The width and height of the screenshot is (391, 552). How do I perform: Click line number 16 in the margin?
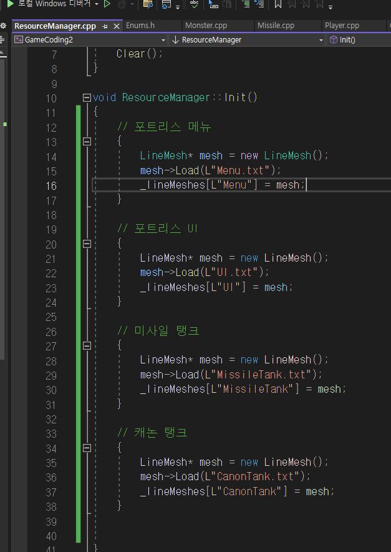(x=51, y=185)
